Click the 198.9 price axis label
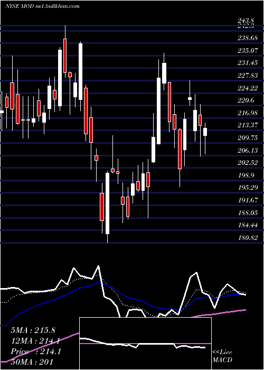264x370 pixels. point(246,175)
